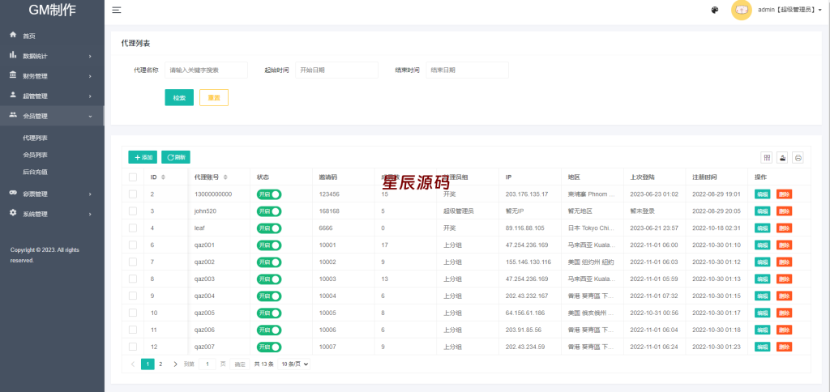Open the 10条/页 page size dropdown
This screenshot has height=392, width=830.
(293, 364)
